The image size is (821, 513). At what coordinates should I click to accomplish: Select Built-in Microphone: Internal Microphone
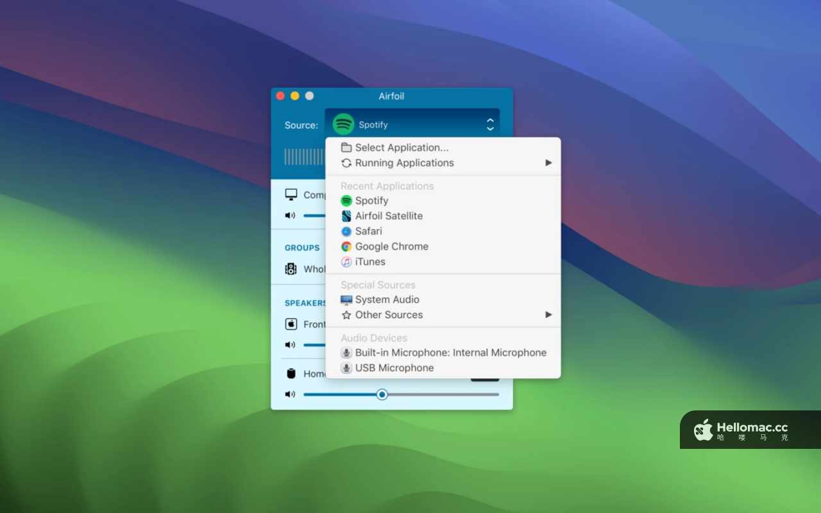pos(443,353)
